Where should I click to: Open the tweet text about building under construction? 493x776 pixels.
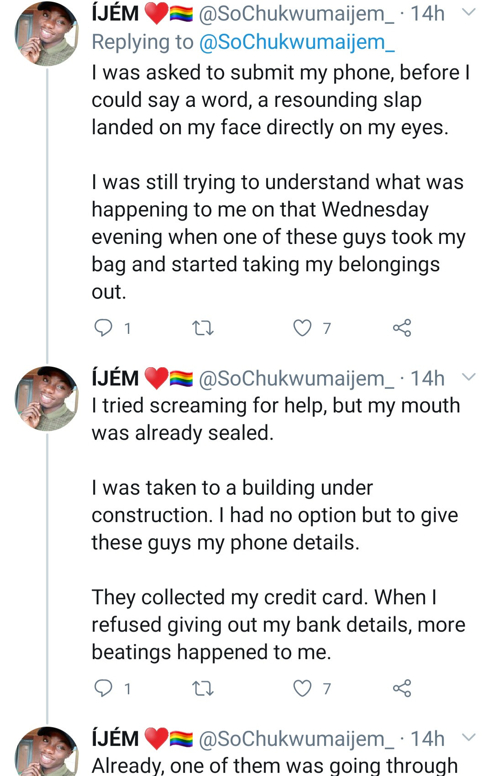pyautogui.click(x=274, y=515)
